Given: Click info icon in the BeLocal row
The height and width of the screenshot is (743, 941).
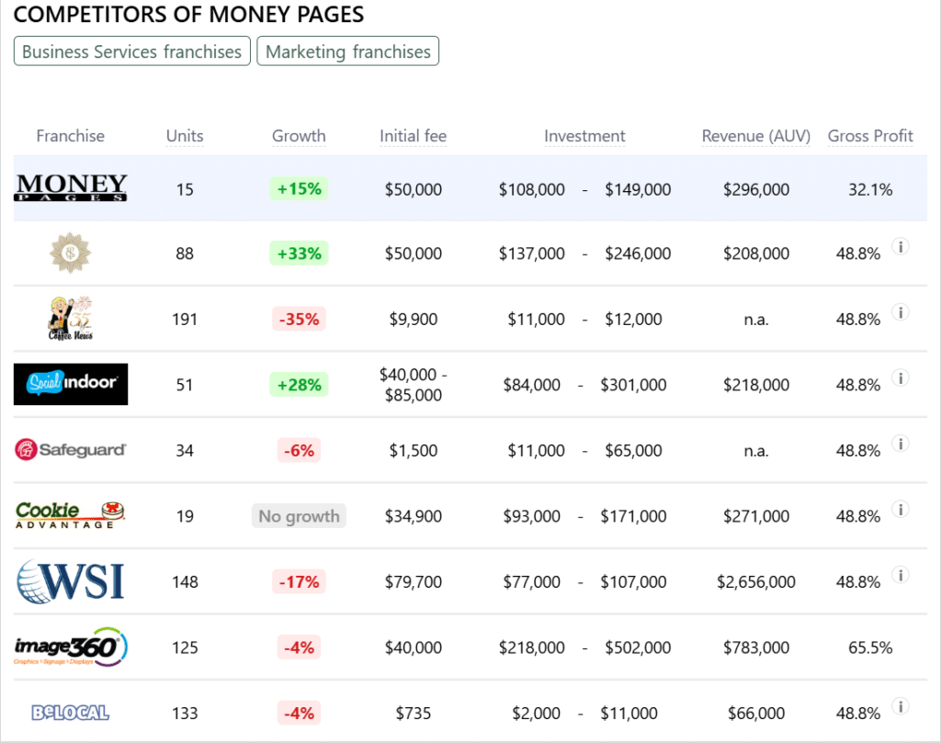Looking at the screenshot, I should (901, 706).
